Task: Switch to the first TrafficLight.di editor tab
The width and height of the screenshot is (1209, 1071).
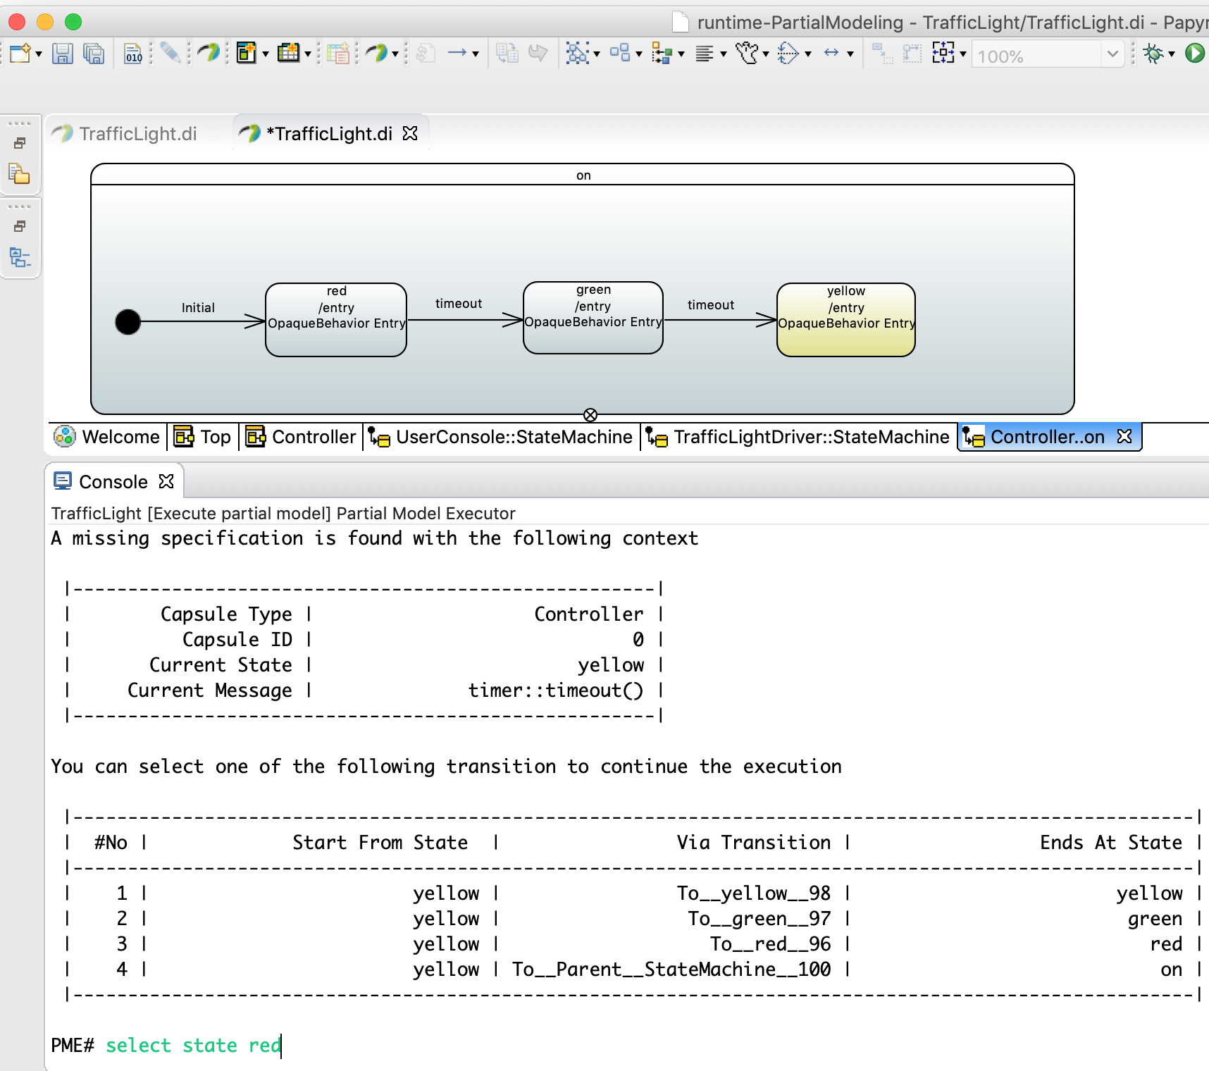Action: click(x=125, y=134)
